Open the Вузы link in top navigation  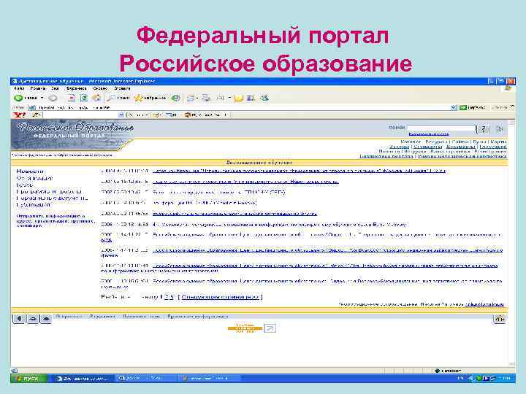479,142
